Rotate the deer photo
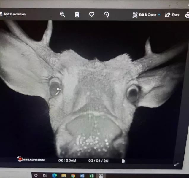The width and height of the screenshot is (189, 178). pos(106,15)
